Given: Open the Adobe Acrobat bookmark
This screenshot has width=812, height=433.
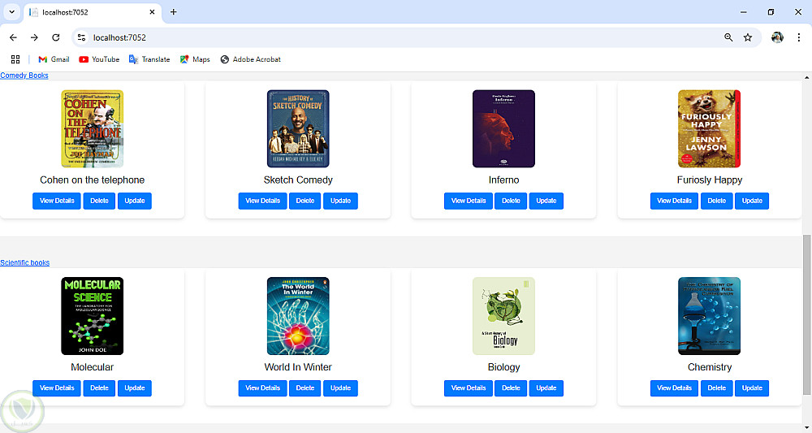Looking at the screenshot, I should point(251,59).
